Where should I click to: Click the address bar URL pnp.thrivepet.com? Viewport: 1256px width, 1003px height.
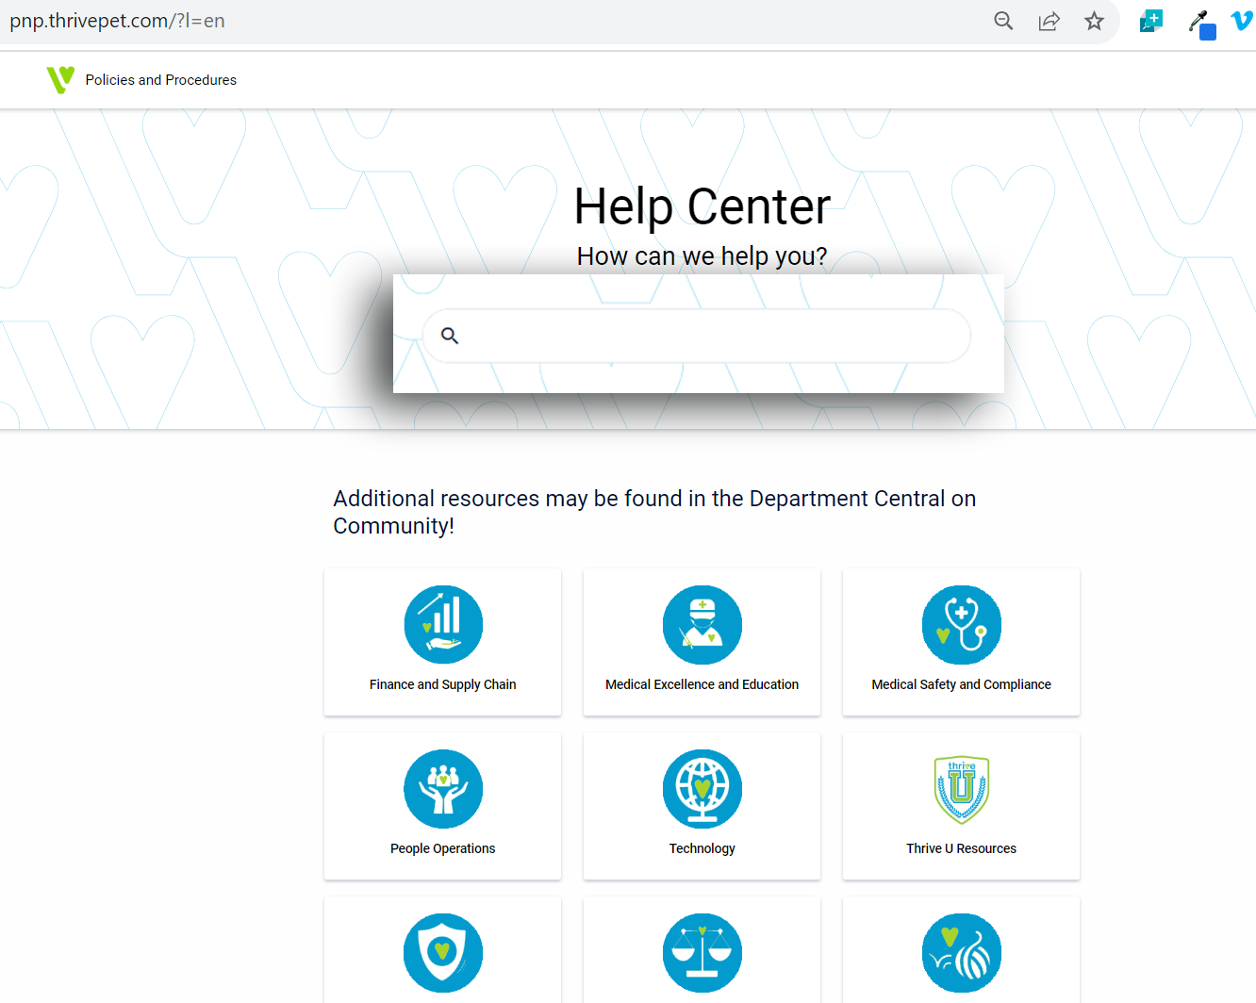(118, 21)
